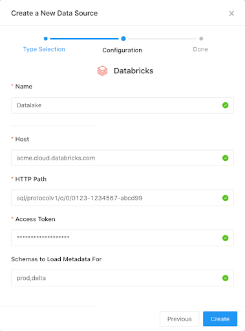Click the dialog title Create a New Data Source
The height and width of the screenshot is (331, 245).
coord(54,13)
